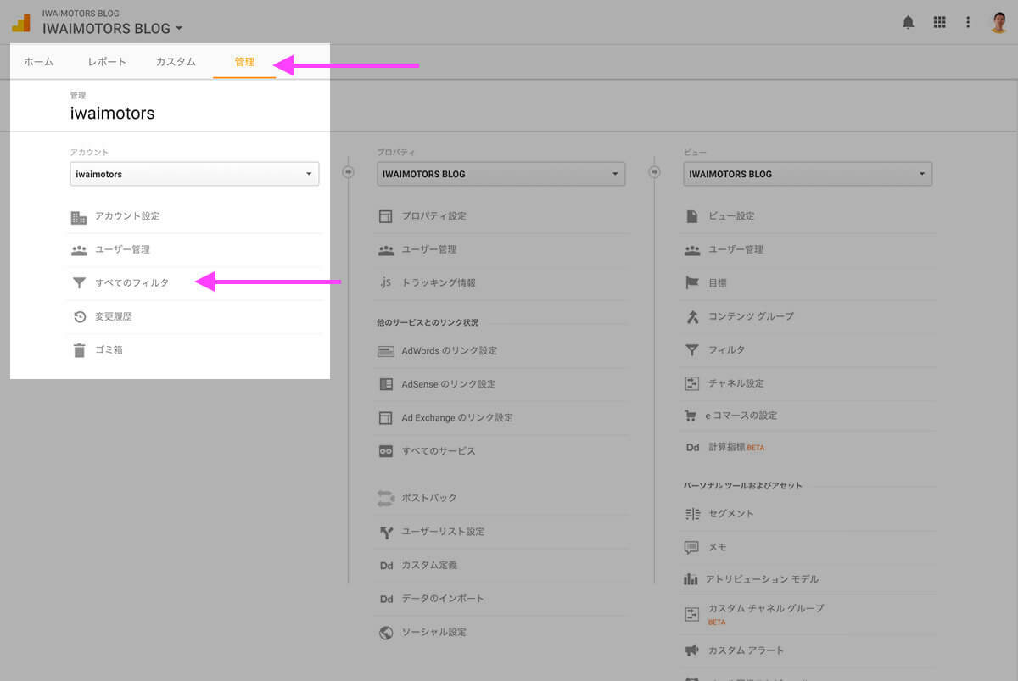Click the .js トラッキング情報 icon

(385, 283)
